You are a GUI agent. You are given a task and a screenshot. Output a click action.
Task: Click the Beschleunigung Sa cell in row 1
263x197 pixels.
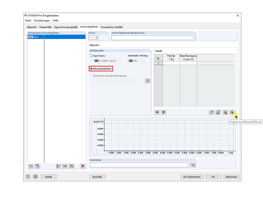pos(188,63)
